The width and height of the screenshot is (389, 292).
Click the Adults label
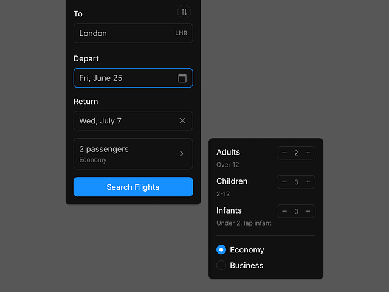229,152
